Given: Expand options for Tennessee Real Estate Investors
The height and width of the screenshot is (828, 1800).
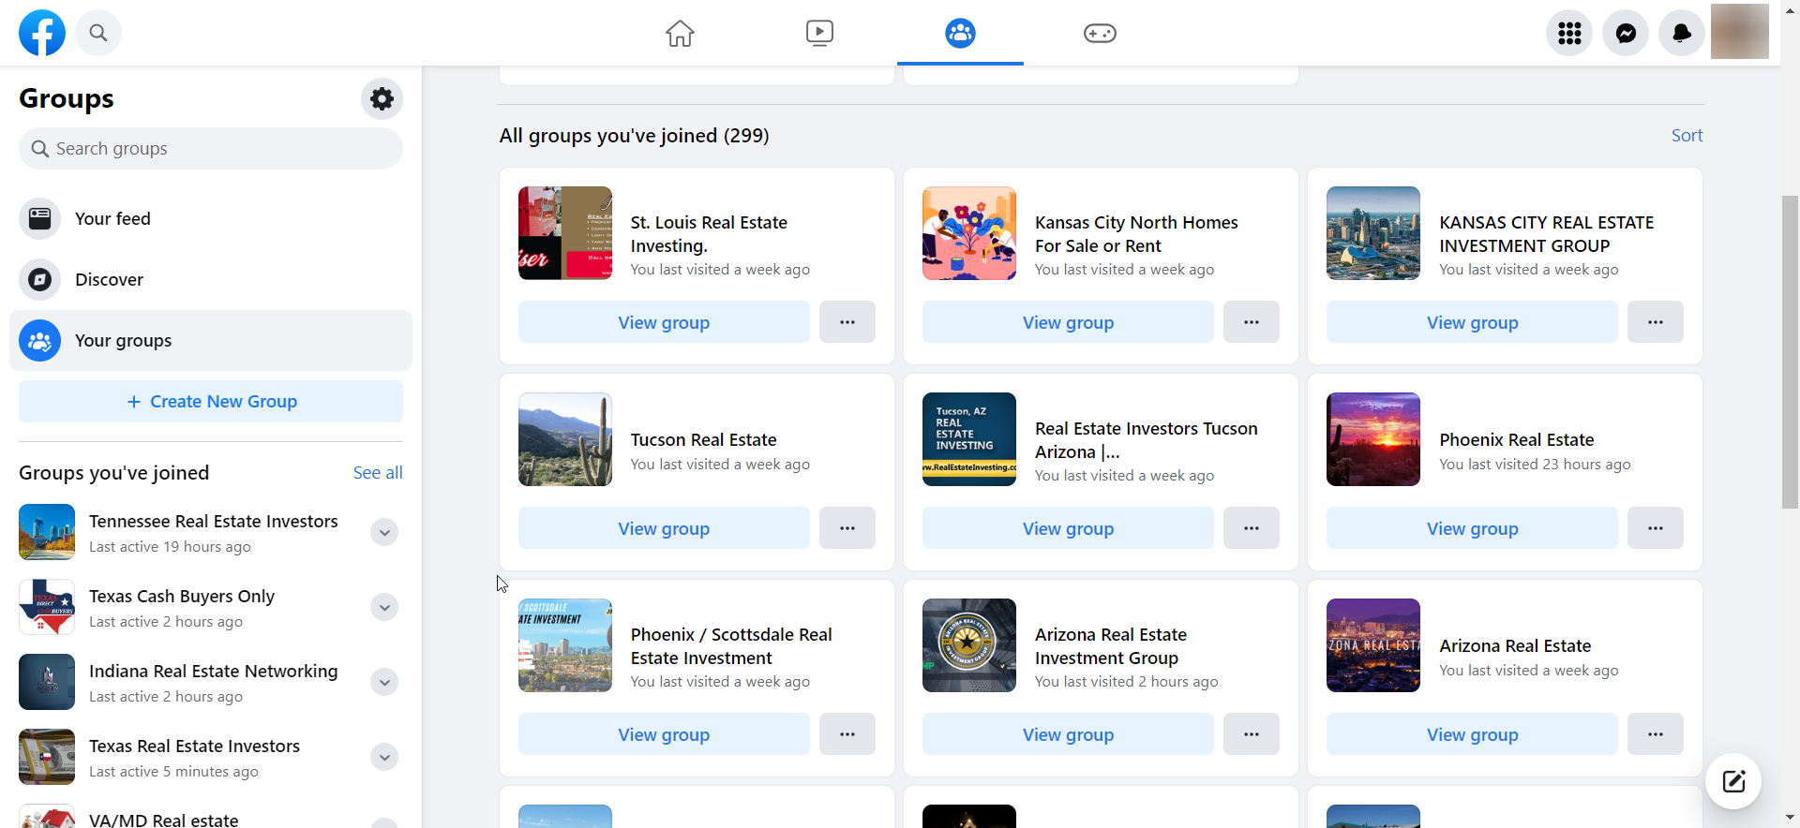Looking at the screenshot, I should tap(384, 532).
